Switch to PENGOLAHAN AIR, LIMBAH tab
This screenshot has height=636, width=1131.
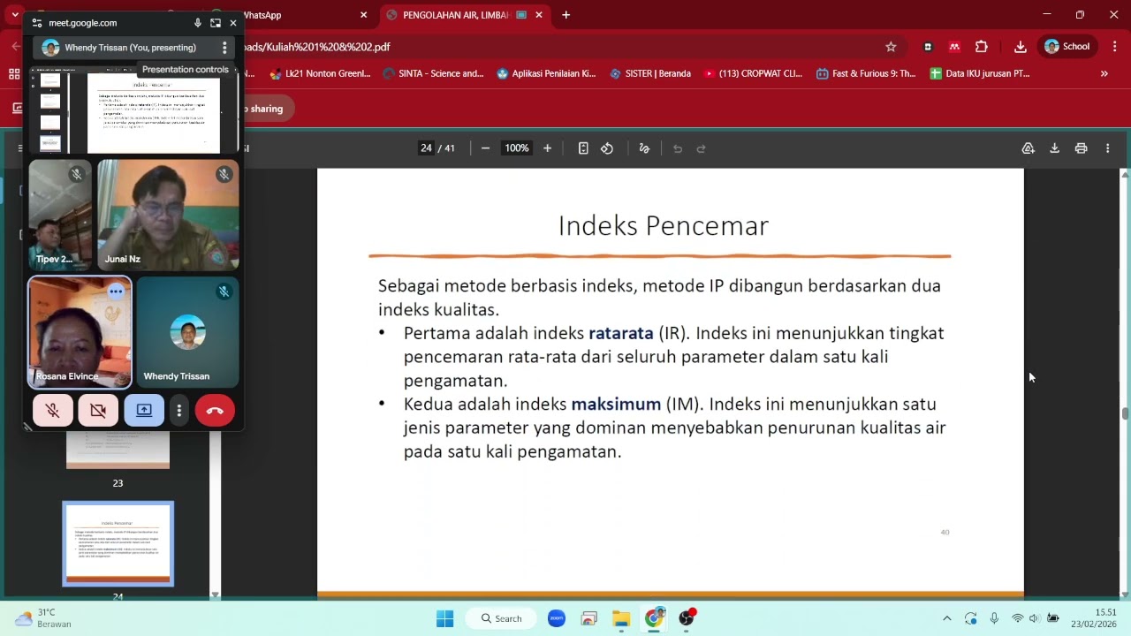pos(455,15)
